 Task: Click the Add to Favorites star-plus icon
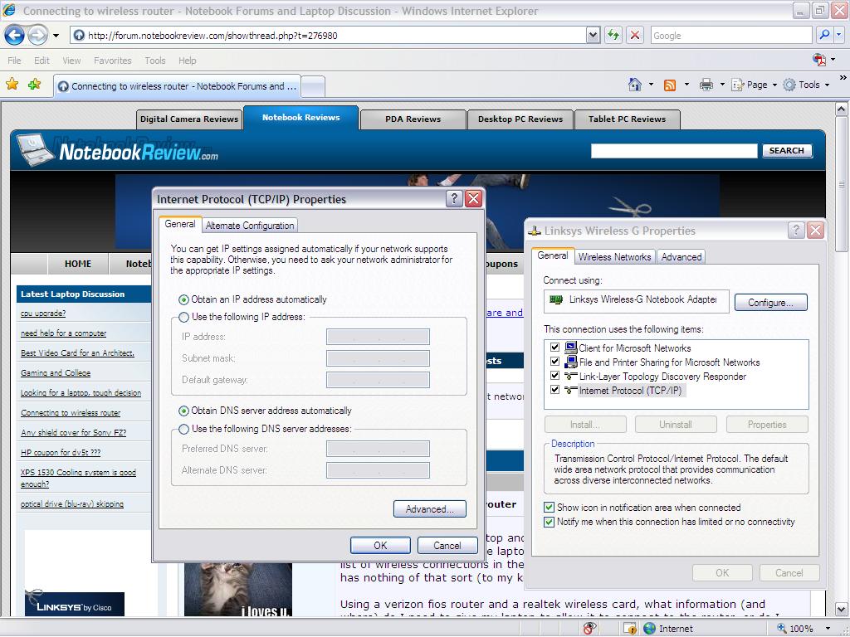tap(35, 85)
